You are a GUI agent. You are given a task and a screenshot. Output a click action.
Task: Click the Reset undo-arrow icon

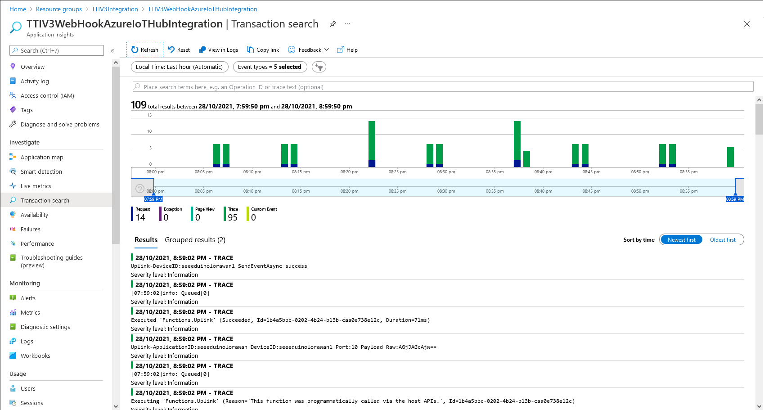pyautogui.click(x=171, y=50)
